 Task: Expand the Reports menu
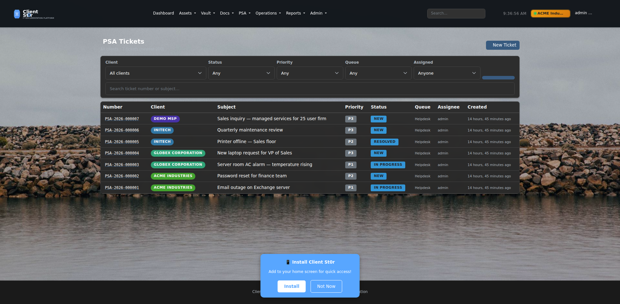(295, 13)
